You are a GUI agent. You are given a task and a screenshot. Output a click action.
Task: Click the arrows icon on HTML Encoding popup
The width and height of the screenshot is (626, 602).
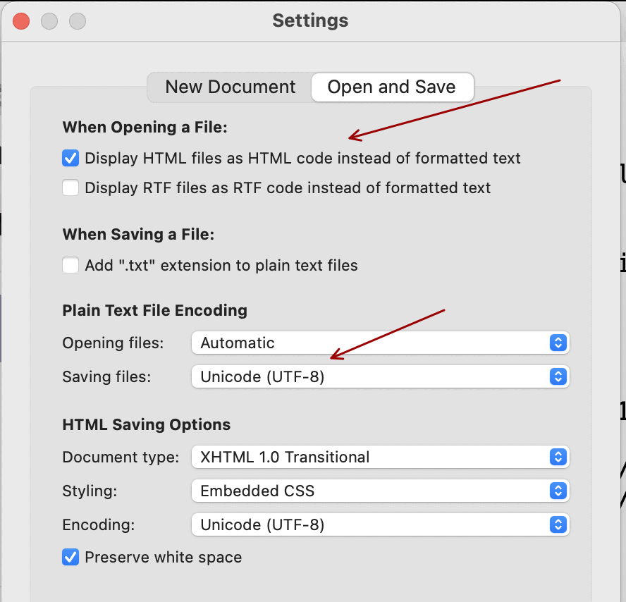[x=558, y=524]
